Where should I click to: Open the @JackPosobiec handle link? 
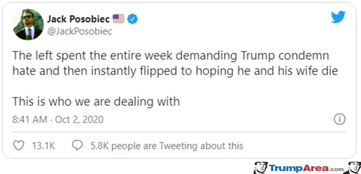pyautogui.click(x=79, y=31)
